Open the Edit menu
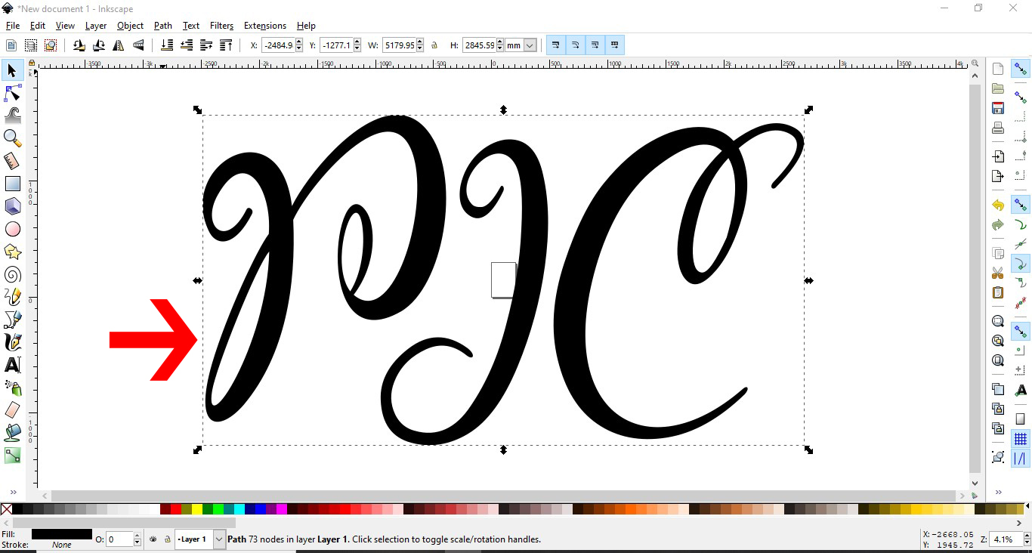Image resolution: width=1032 pixels, height=553 pixels. coord(38,26)
